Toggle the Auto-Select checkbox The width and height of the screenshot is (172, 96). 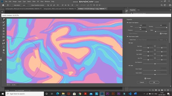coord(13,5)
